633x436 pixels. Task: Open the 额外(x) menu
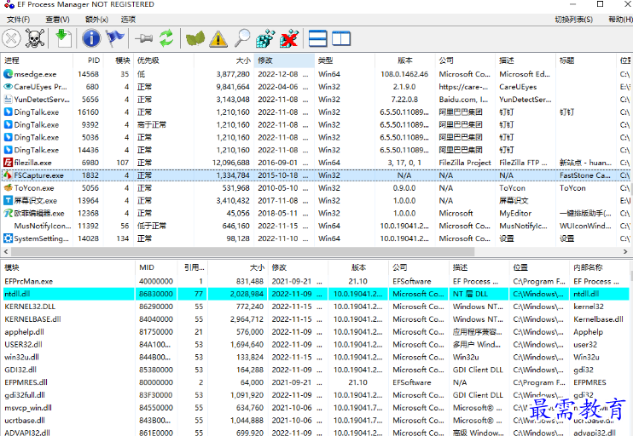point(96,20)
